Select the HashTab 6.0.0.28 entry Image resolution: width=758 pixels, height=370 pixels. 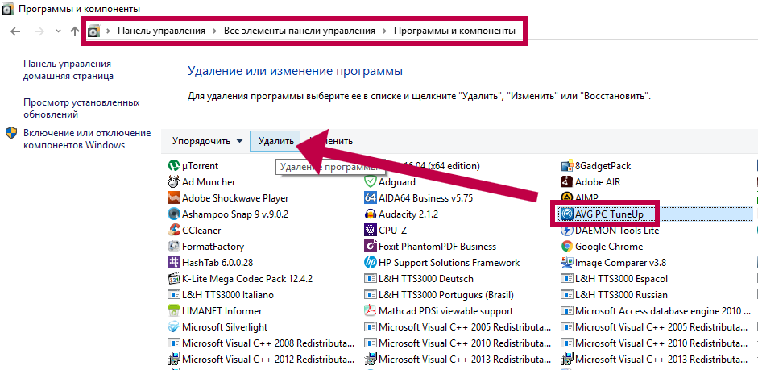click(217, 263)
